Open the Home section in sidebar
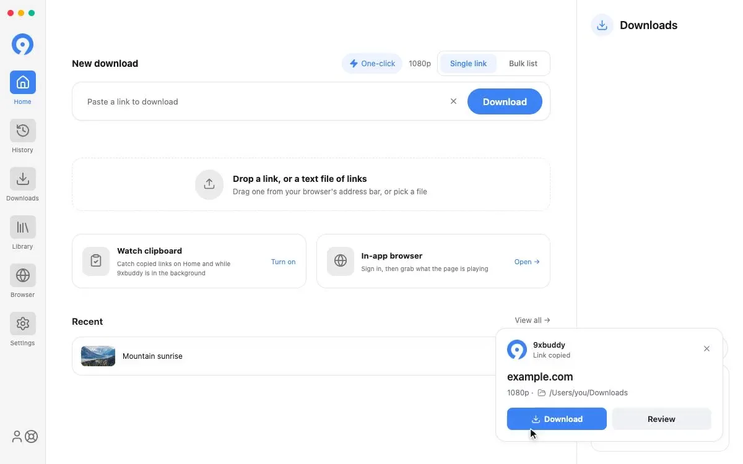Viewport: 743px width, 464px height. [23, 87]
